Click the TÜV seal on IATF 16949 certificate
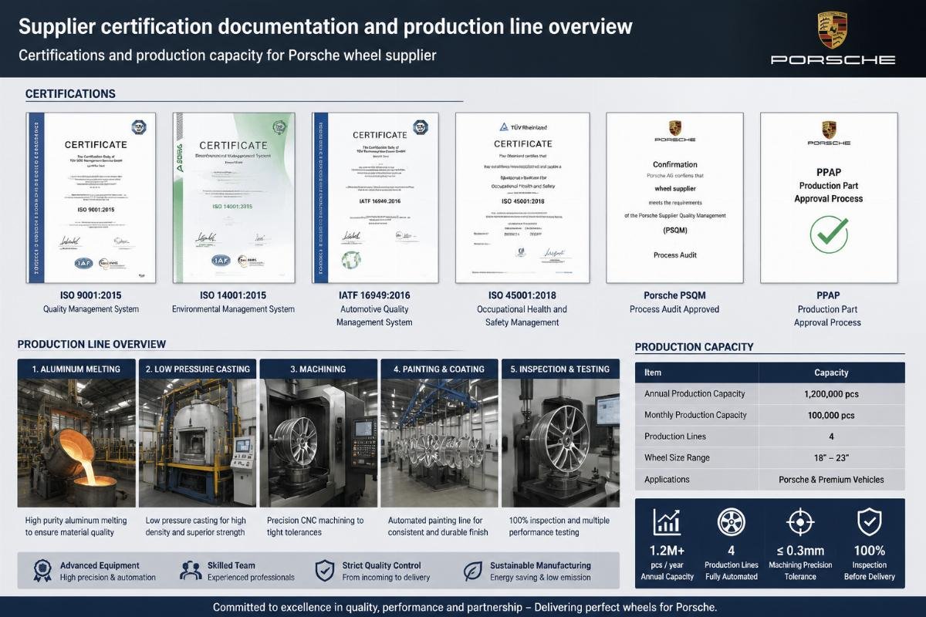This screenshot has width=926, height=617. 421,127
